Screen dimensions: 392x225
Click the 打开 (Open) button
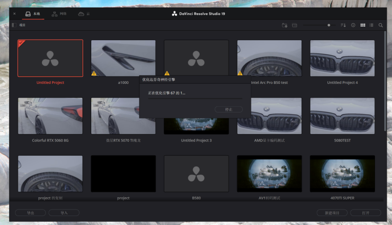366,213
